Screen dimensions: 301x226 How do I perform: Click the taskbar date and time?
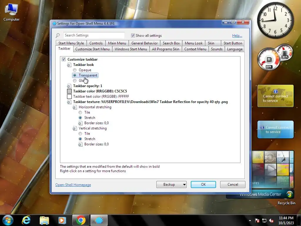(x=286, y=220)
